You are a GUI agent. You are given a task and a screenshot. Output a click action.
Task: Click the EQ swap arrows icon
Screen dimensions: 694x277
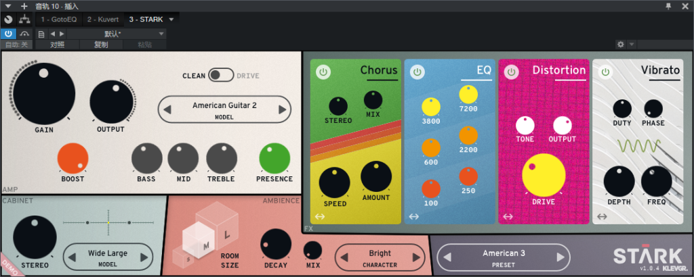(413, 217)
